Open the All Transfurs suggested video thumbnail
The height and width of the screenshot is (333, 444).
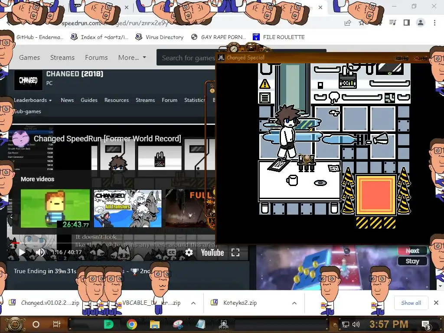[x=128, y=209]
